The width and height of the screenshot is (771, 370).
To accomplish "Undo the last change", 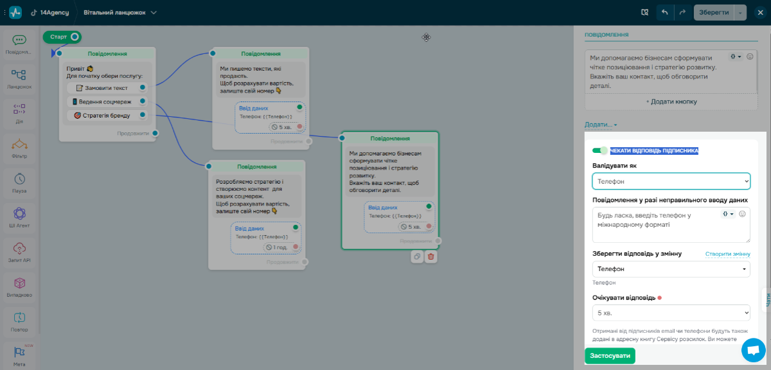I will point(665,12).
